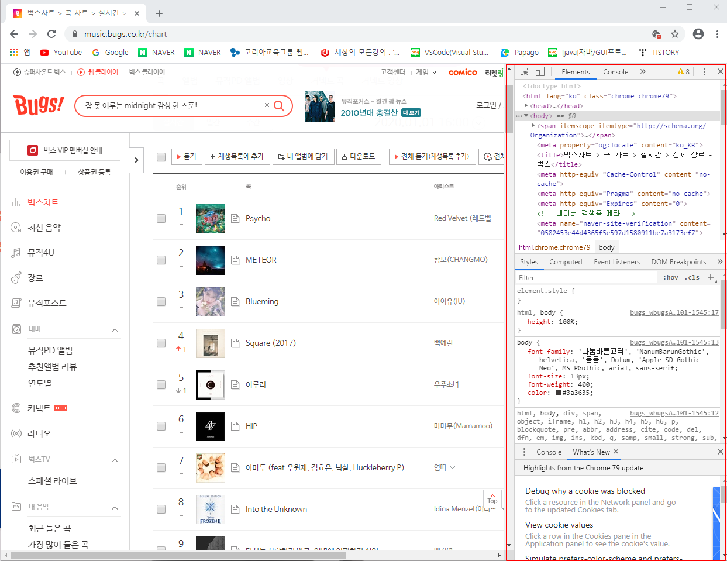The width and height of the screenshot is (727, 561).
Task: Click the cookie blocked icon in address bar
Action: pyautogui.click(x=656, y=34)
